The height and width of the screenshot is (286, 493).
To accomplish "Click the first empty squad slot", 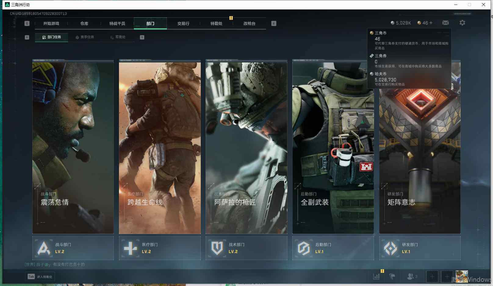I will point(432,277).
